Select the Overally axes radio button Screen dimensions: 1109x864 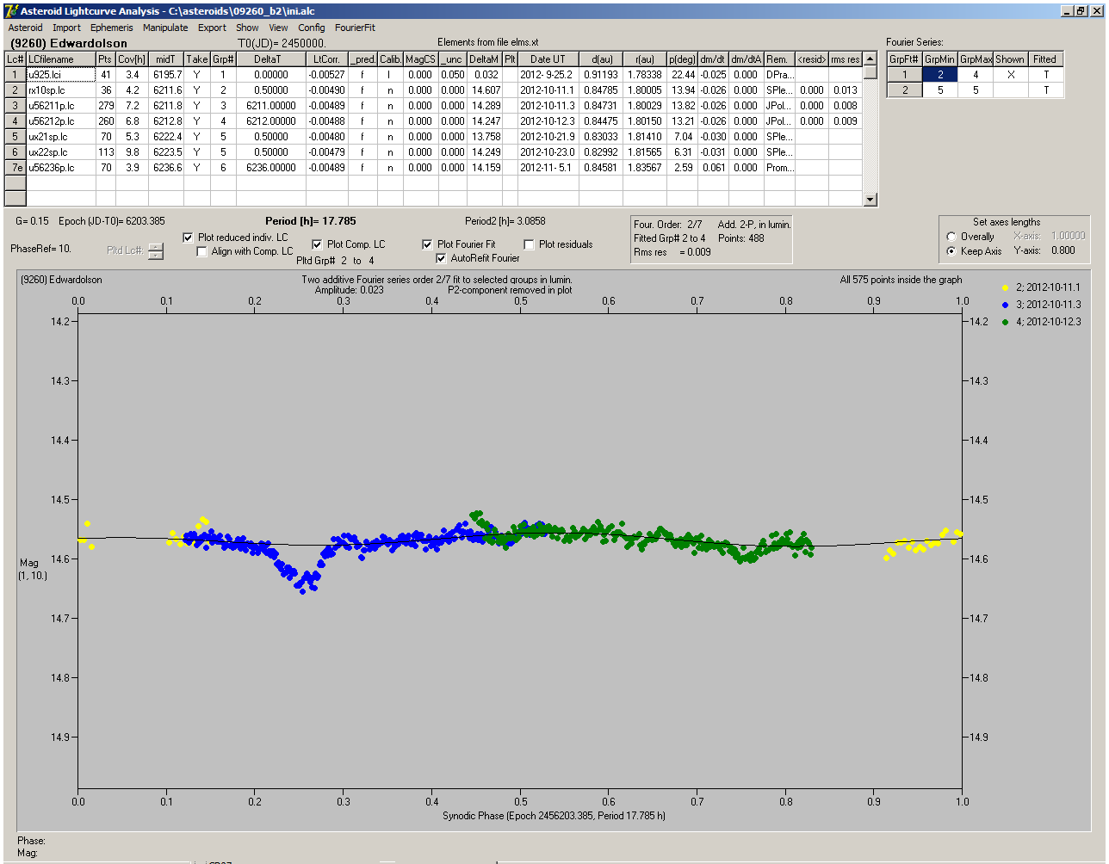[951, 237]
